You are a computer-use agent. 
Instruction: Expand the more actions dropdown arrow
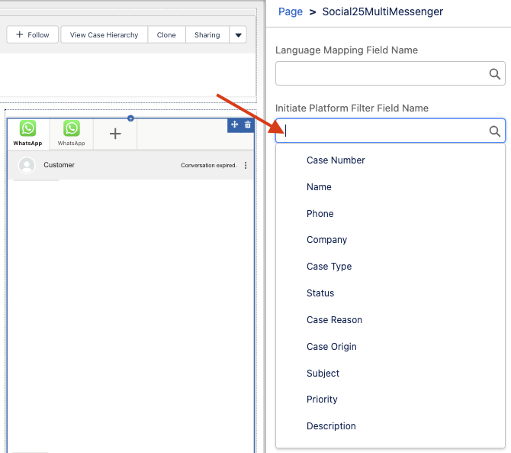pos(238,35)
